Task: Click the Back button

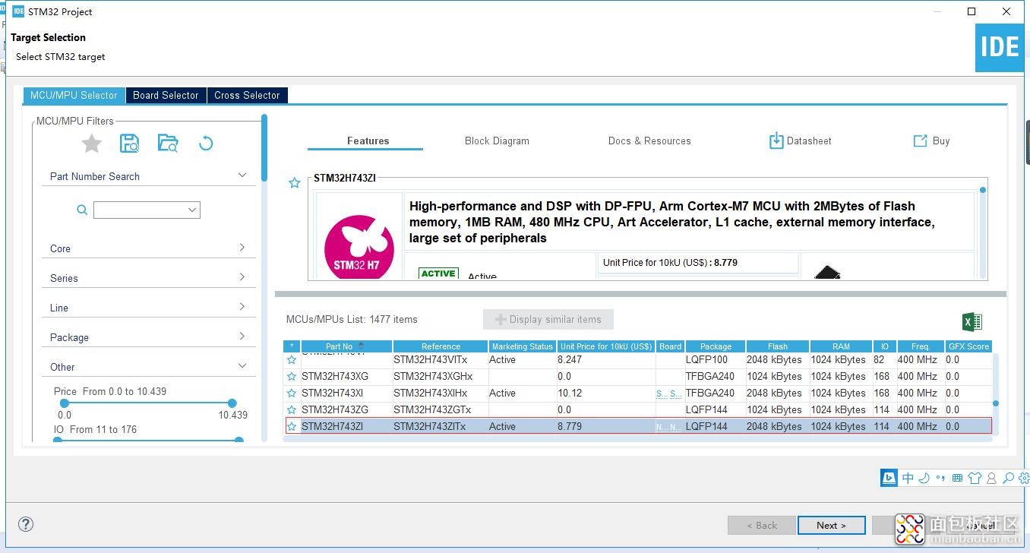Action: pos(762,525)
